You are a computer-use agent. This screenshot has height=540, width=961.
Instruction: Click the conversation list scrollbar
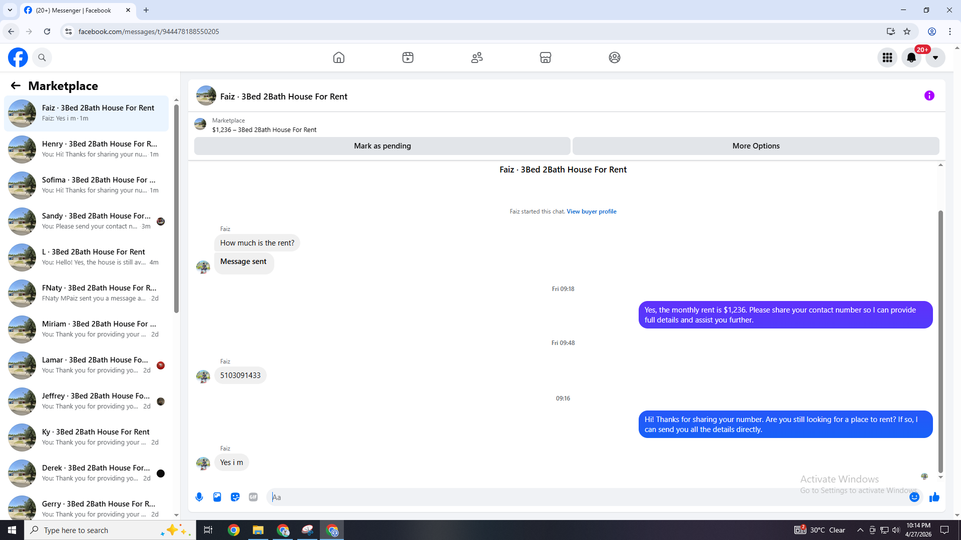[x=176, y=207]
